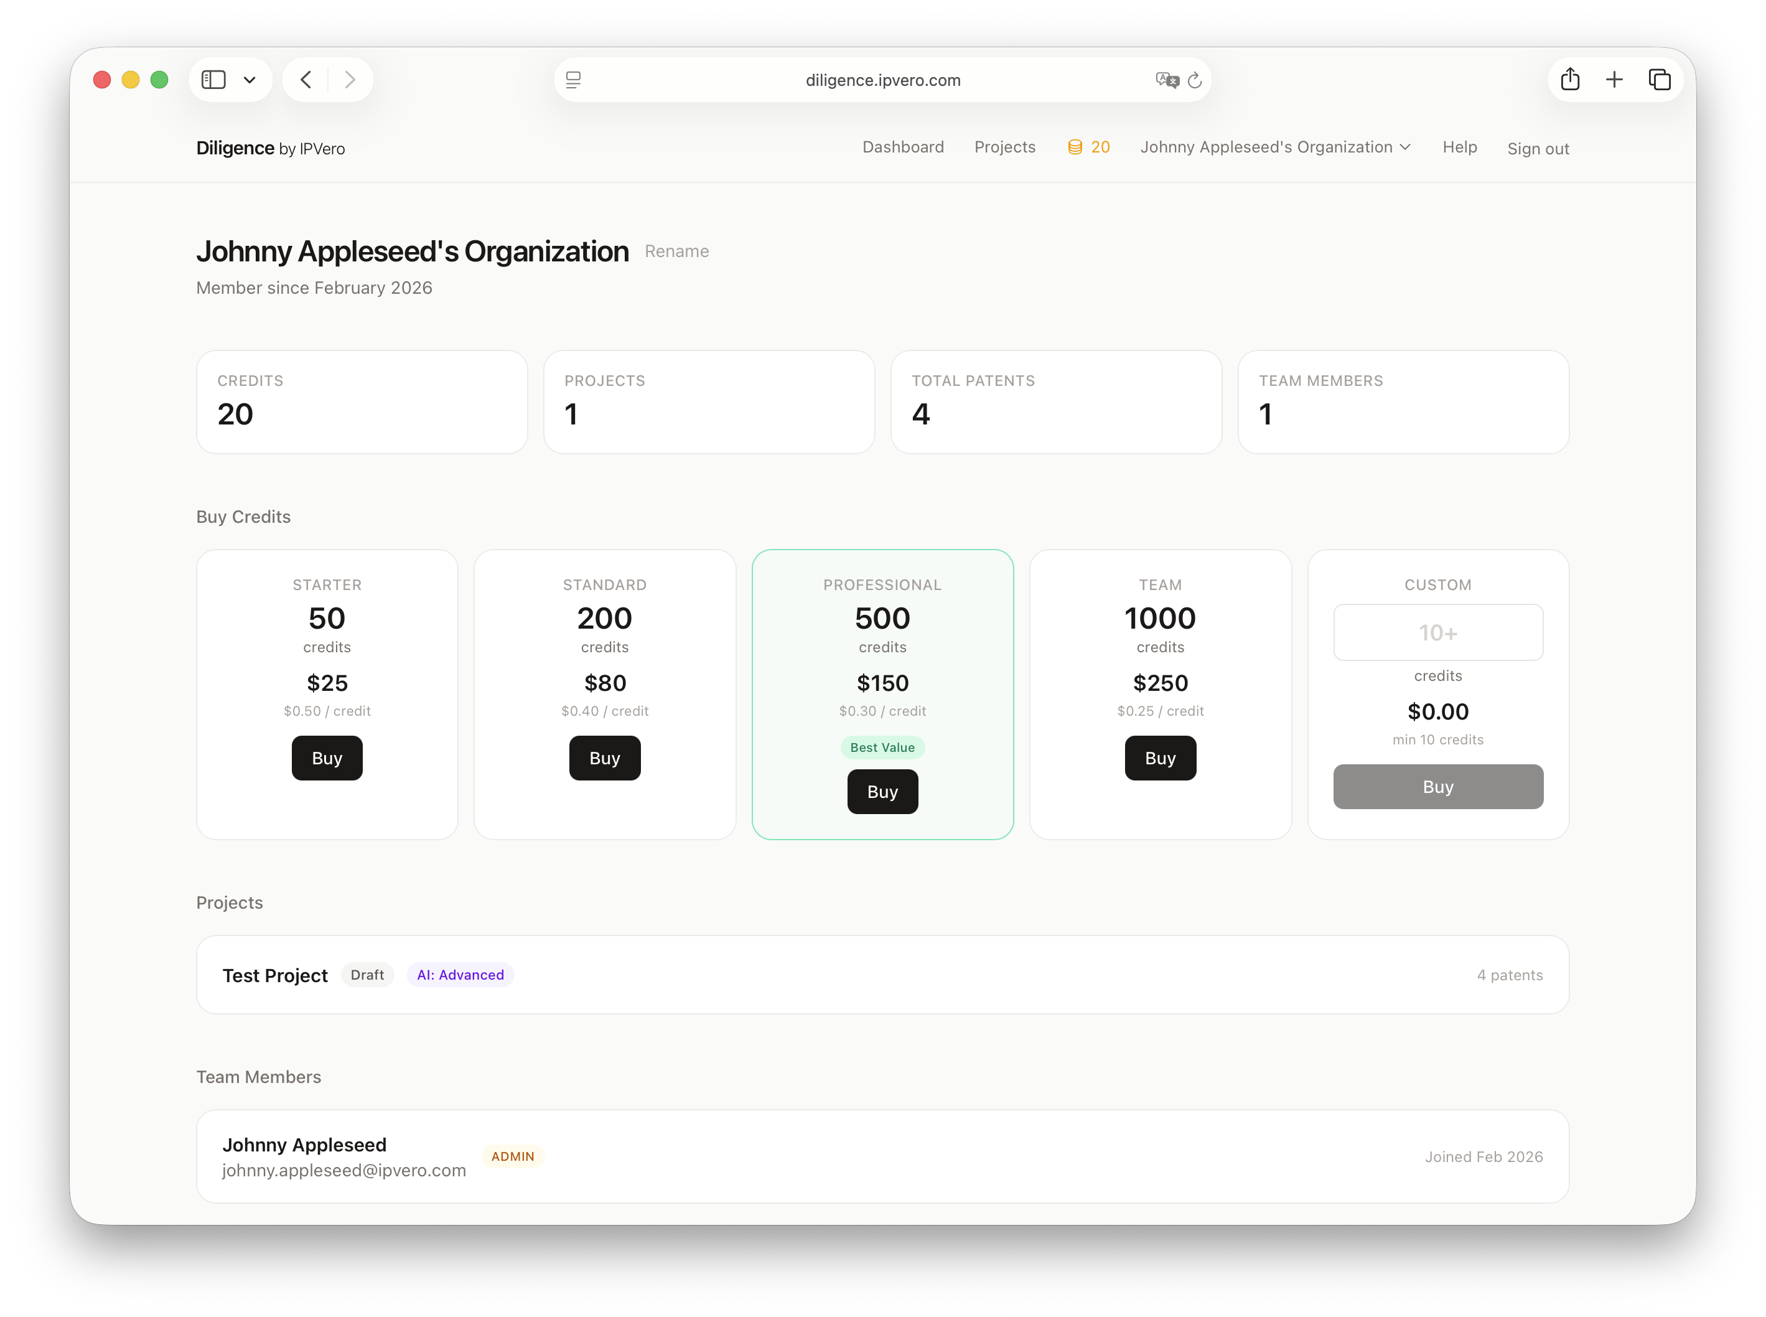Click the custom credits amount field
1766x1317 pixels.
click(1437, 632)
